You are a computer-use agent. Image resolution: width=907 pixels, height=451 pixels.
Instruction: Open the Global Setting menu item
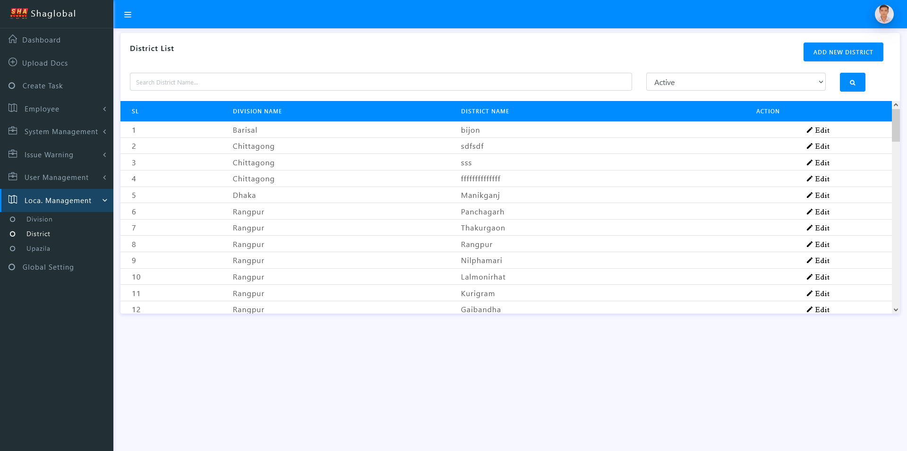48,267
